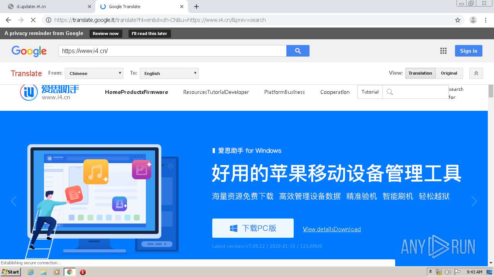Show previous banner slide arrow

14,201
